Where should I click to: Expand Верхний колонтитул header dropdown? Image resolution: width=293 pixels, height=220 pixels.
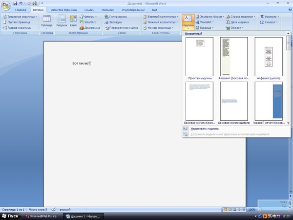[161, 17]
